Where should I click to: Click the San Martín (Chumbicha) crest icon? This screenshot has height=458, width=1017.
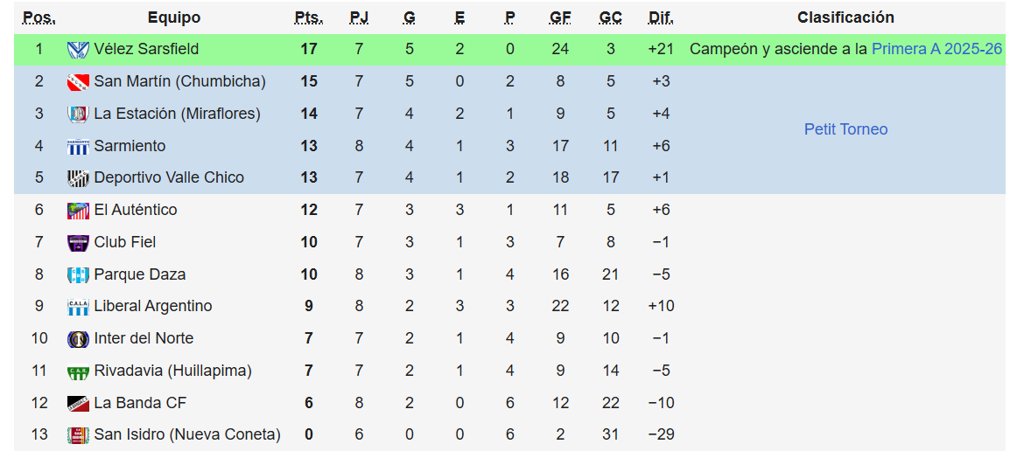(78, 82)
